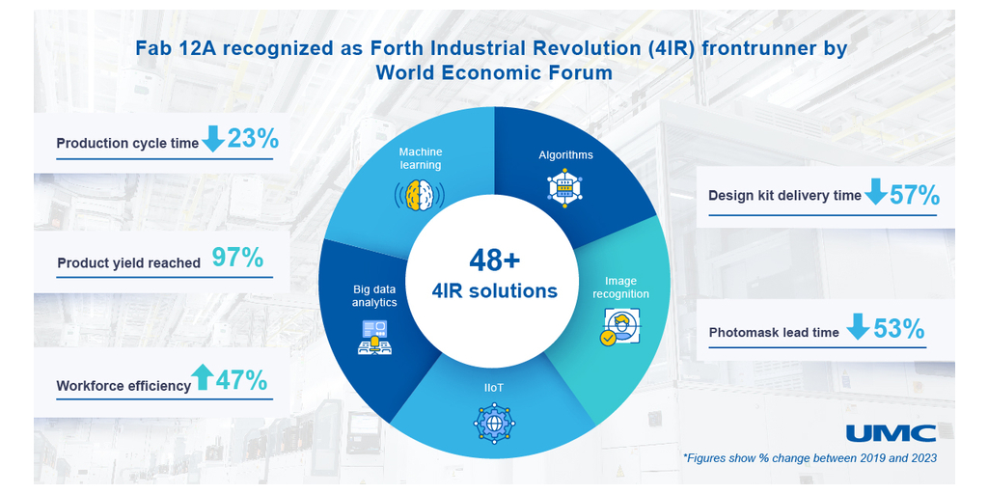
Task: Click the down arrow beside Design kit delivery time
Action: [x=875, y=192]
